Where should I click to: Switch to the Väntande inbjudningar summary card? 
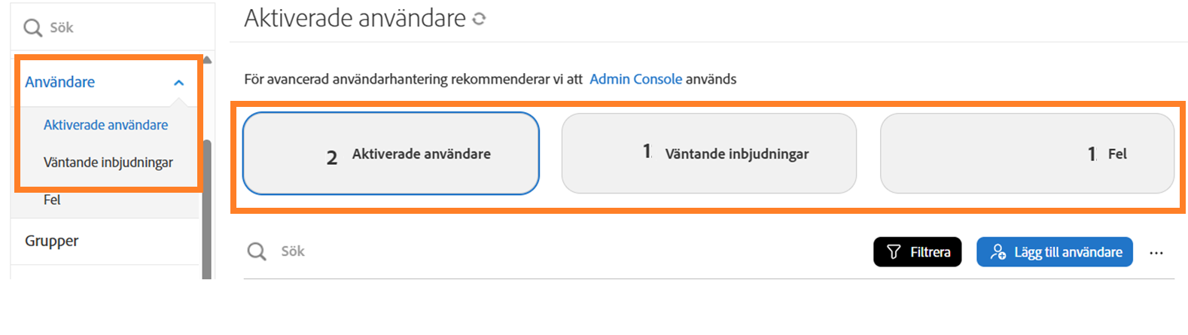point(708,154)
